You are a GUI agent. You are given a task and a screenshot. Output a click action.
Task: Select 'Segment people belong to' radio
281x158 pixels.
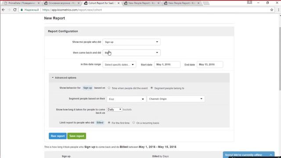151,88
